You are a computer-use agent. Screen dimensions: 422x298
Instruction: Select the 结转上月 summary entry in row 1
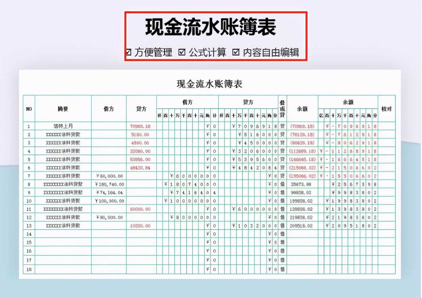pyautogui.click(x=64, y=125)
